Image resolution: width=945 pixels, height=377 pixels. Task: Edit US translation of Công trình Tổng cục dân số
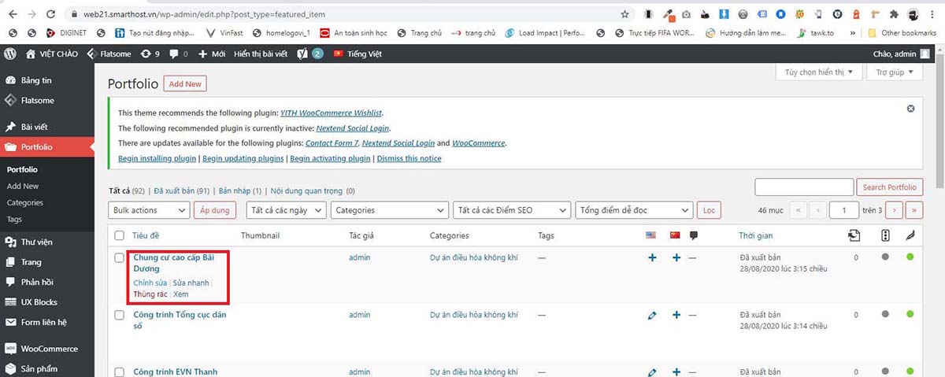coord(652,315)
